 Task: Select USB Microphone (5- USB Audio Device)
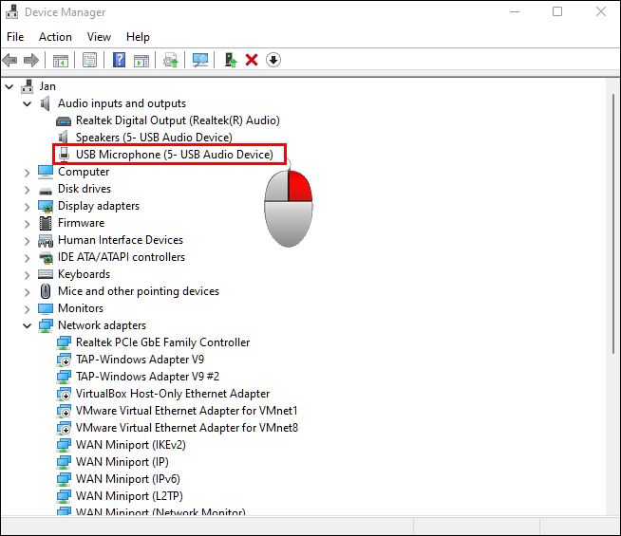point(175,155)
